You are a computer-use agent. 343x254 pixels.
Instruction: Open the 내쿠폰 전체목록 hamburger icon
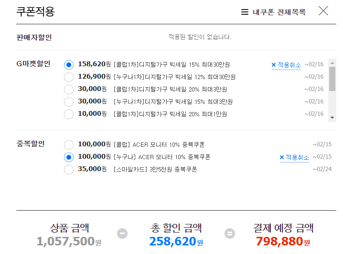245,12
